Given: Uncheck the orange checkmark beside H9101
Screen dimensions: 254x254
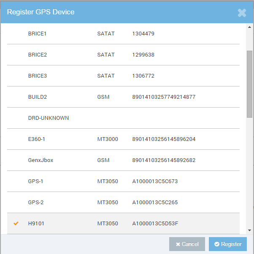Looking at the screenshot, I should tap(16, 223).
